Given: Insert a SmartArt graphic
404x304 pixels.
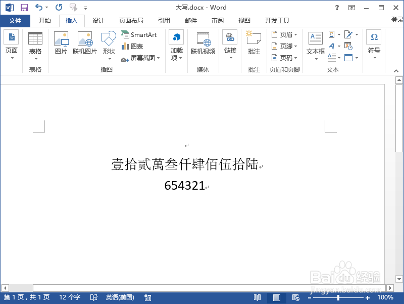Looking at the screenshot, I should click(x=140, y=34).
